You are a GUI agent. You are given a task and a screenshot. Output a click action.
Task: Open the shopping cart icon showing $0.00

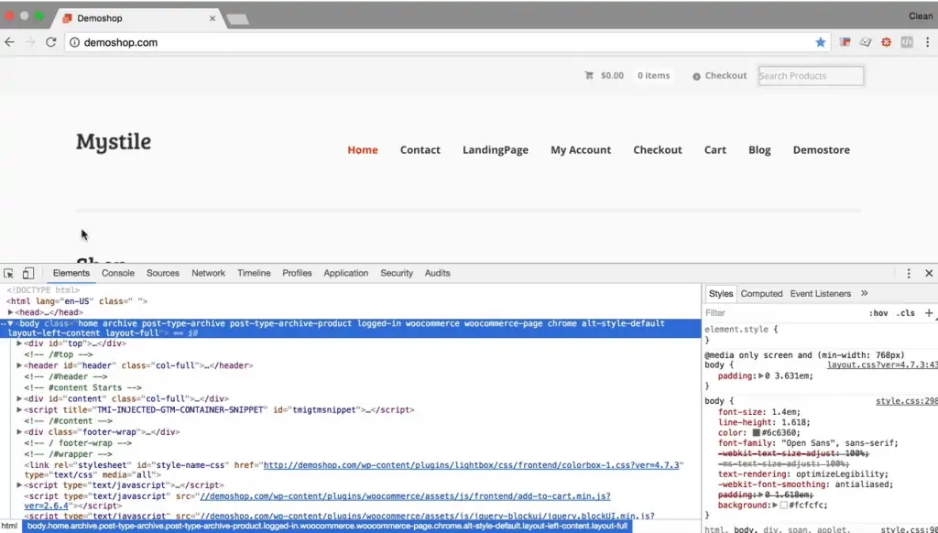click(590, 75)
